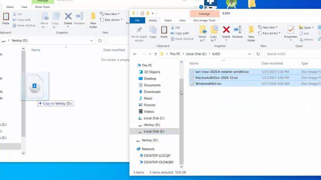
Task: Open Disc Image Tools tab
Action: coord(204,20)
